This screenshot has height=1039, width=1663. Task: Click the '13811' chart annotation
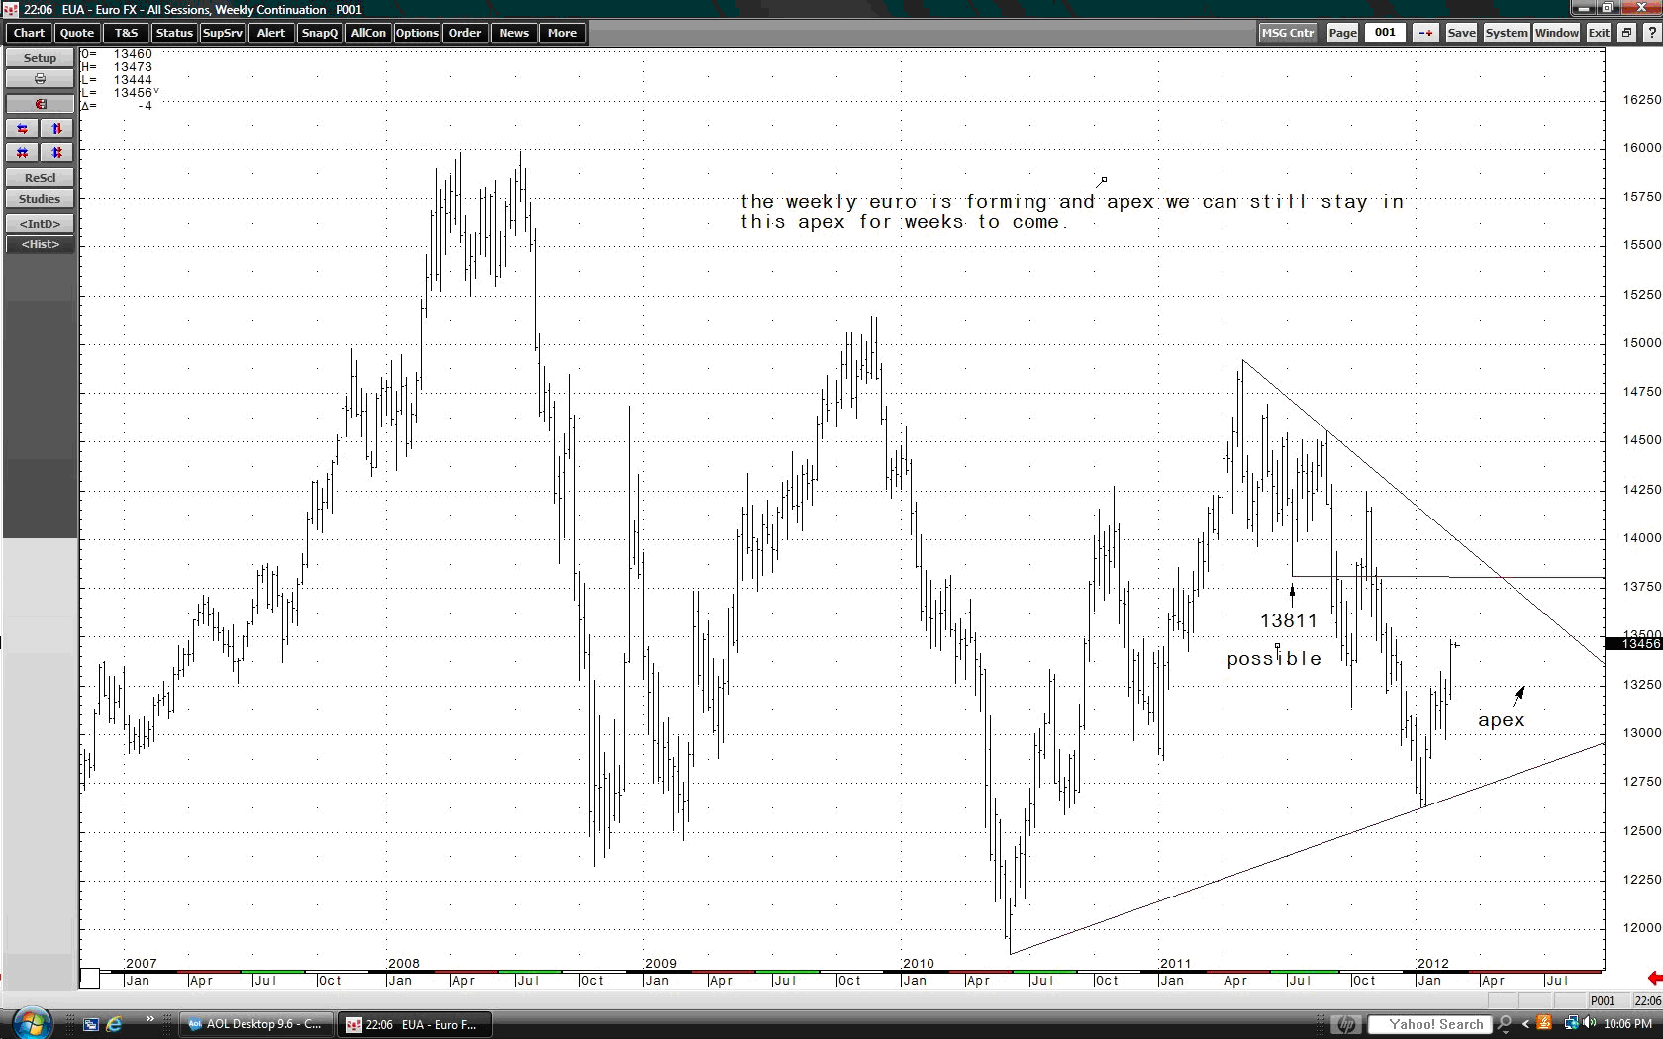(x=1288, y=620)
